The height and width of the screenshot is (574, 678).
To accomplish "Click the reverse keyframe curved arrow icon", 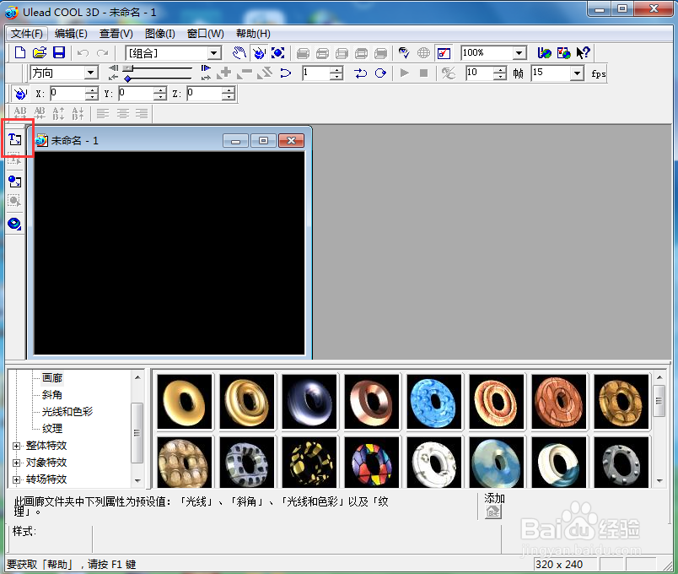I will (x=285, y=73).
